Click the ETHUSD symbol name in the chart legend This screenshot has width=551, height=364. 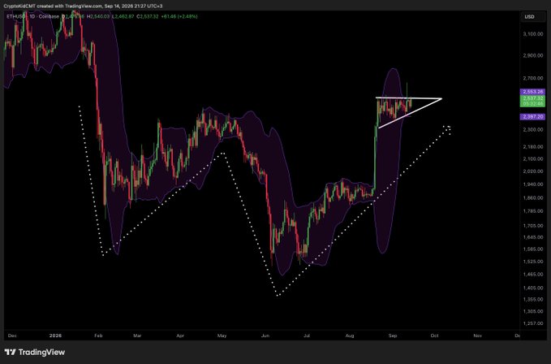coord(15,16)
